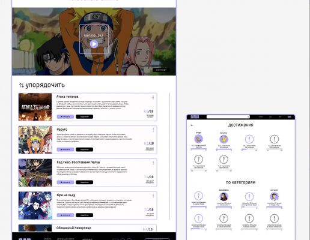
Task: Select the second locked badge in second достижения row
Action: (223, 160)
